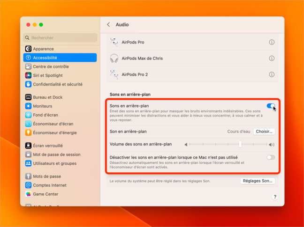
Task: Select Utilisateurs et groupes in sidebar
Action: (x=60, y=163)
